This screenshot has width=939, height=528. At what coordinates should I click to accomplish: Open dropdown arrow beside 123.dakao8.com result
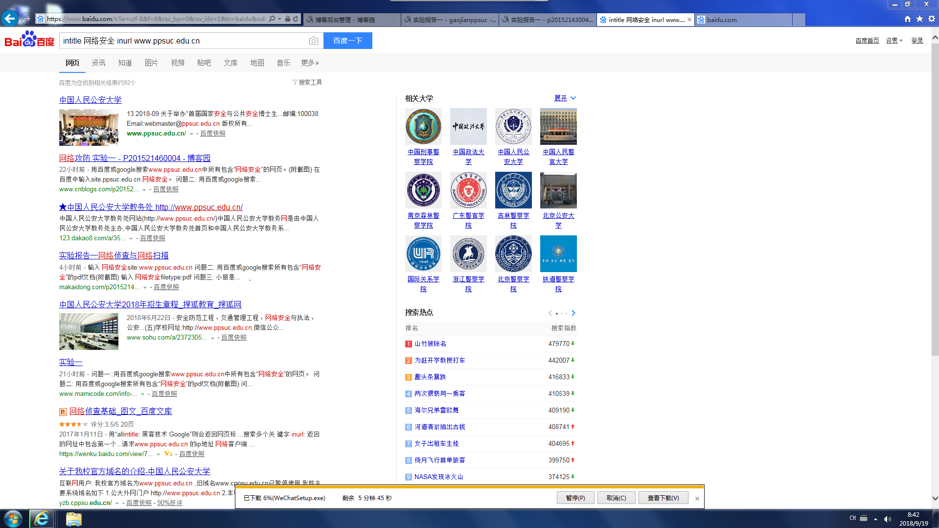point(131,238)
